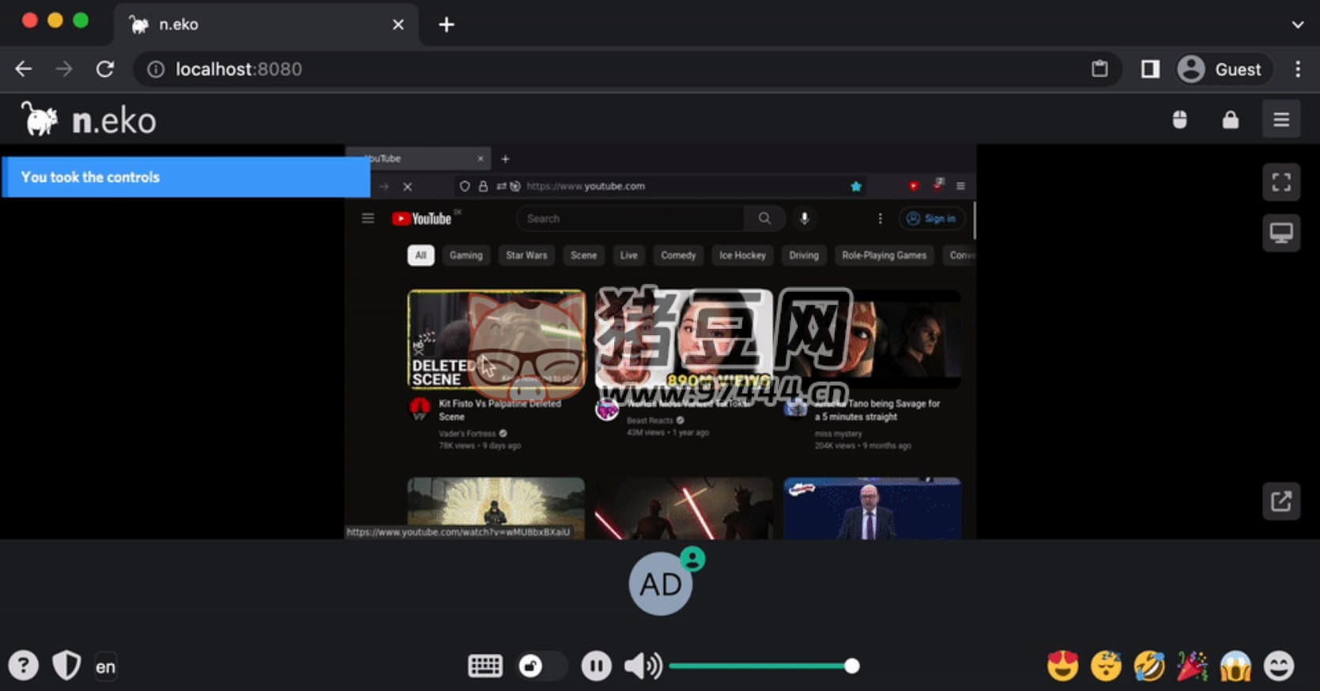The width and height of the screenshot is (1320, 691).
Task: Expand the Chrome tab search chevron
Action: point(1297,25)
